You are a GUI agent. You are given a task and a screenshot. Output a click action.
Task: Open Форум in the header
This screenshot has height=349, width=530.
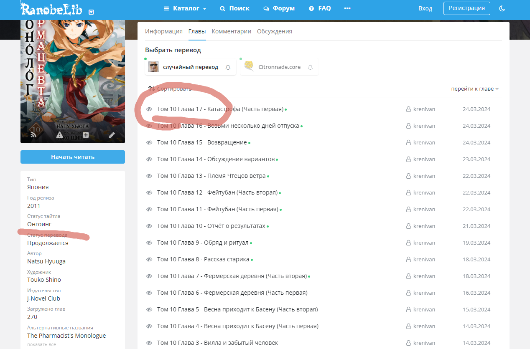pyautogui.click(x=279, y=8)
